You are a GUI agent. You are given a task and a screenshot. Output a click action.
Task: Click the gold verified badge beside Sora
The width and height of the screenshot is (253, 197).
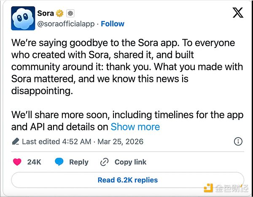(x=61, y=13)
